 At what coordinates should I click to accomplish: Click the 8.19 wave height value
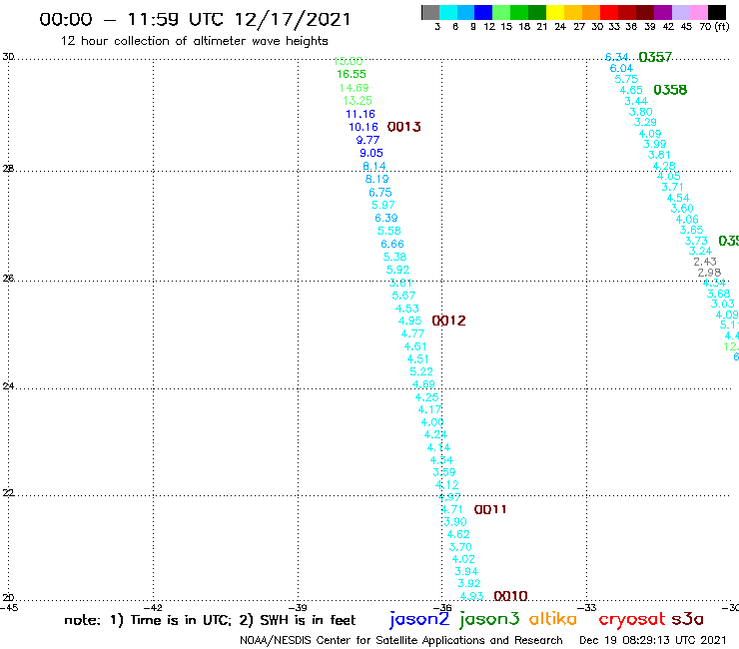click(x=377, y=179)
